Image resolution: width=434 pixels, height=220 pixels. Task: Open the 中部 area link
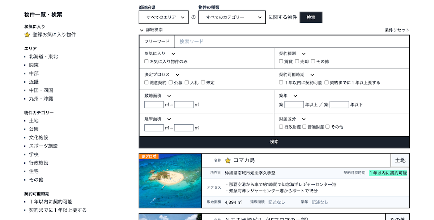[x=34, y=73]
